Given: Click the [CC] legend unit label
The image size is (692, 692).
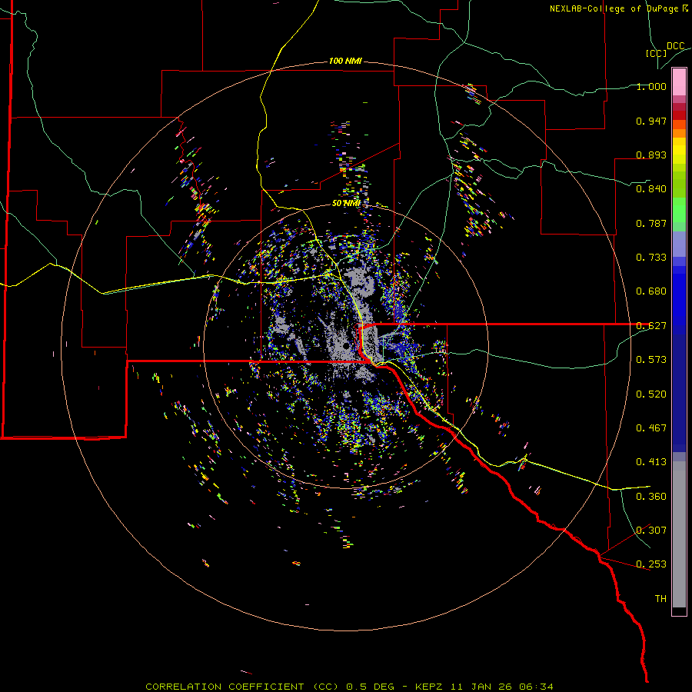Looking at the screenshot, I should click(x=657, y=53).
